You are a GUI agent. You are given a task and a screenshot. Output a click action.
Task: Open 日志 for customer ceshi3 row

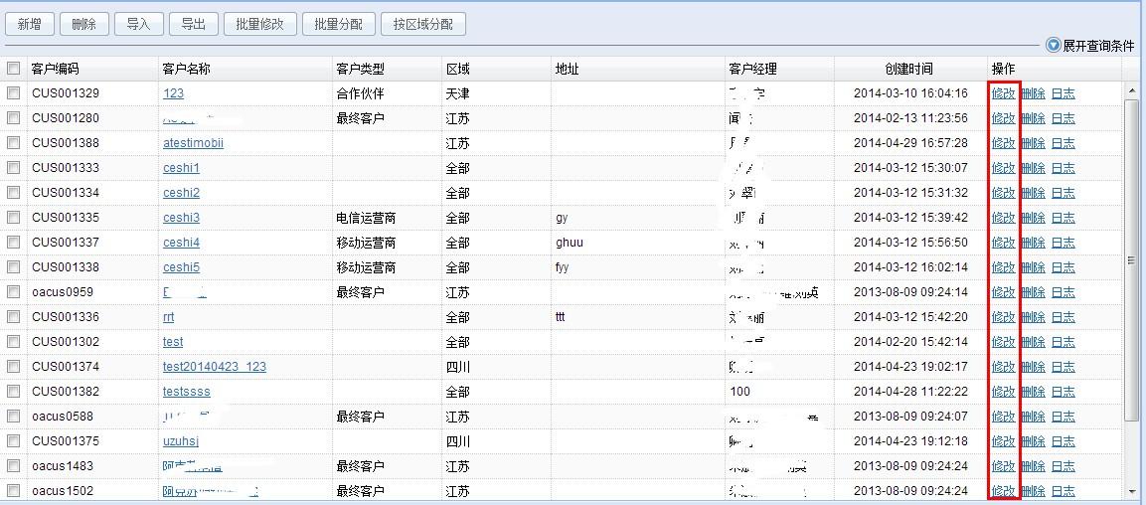click(x=1063, y=218)
